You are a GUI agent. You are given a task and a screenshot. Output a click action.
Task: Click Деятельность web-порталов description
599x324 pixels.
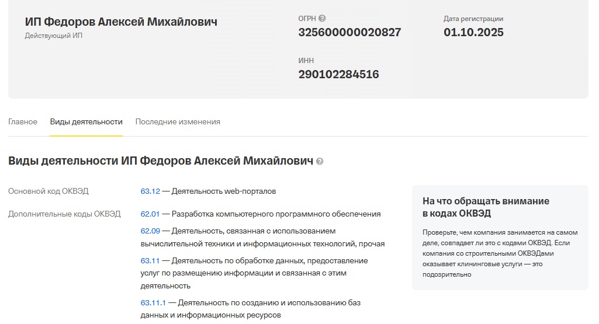(223, 191)
